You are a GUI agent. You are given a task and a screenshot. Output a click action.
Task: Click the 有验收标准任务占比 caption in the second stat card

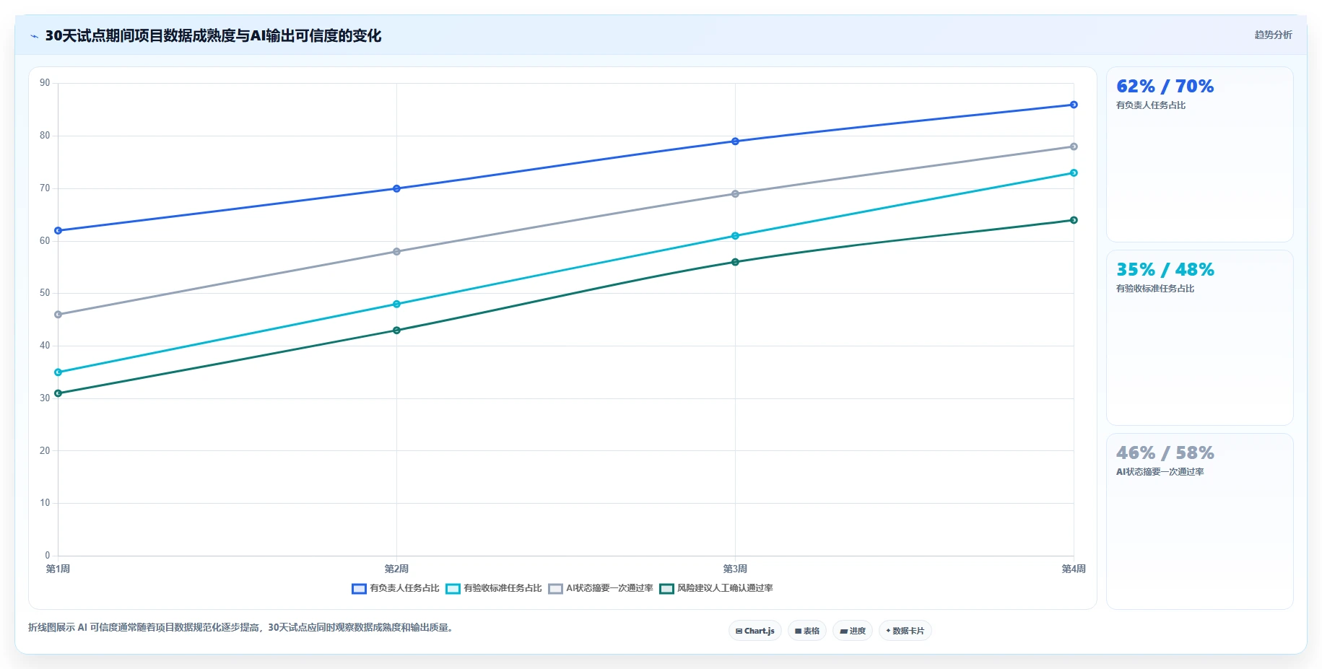(1155, 289)
